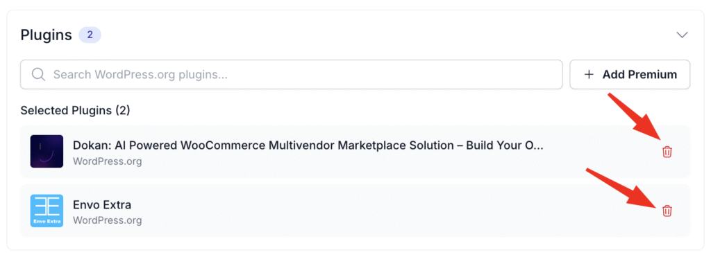This screenshot has height=257, width=711.
Task: Select the Dokan Multivendor Marketplace plugin title
Action: point(308,145)
